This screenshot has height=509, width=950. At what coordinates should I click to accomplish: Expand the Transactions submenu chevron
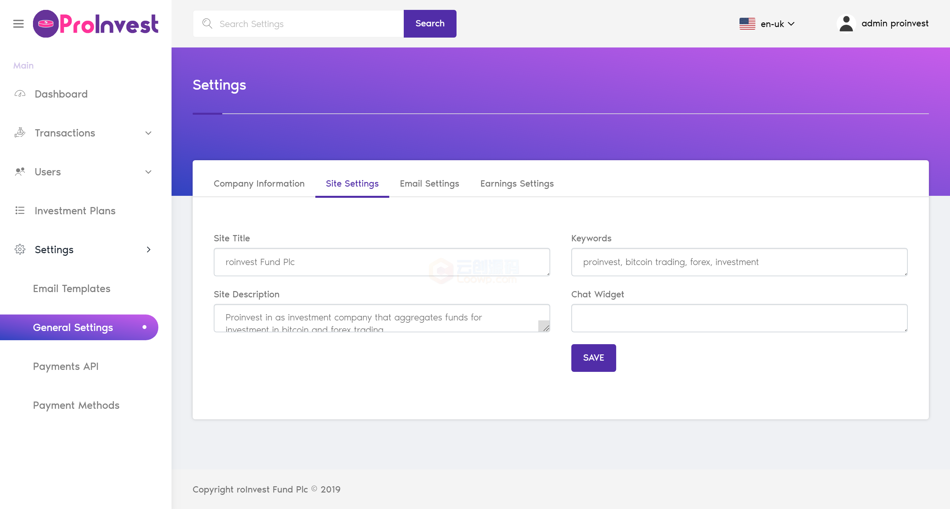click(148, 133)
